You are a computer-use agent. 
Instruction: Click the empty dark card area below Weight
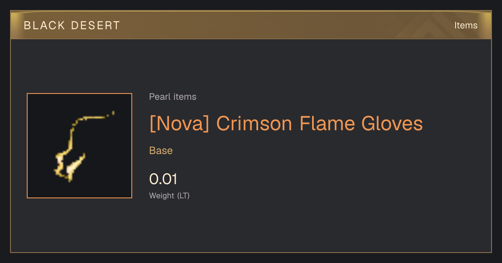click(x=251, y=228)
